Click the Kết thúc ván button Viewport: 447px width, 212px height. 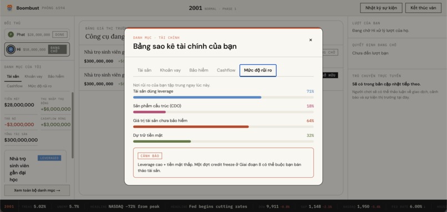pos(423,8)
